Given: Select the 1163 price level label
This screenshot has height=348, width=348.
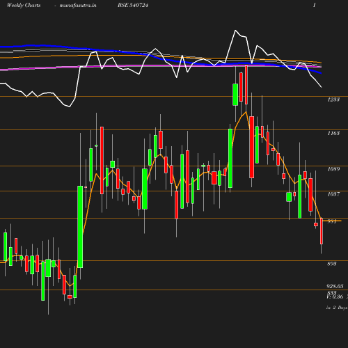Looking at the screenshot, I should [x=333, y=133].
